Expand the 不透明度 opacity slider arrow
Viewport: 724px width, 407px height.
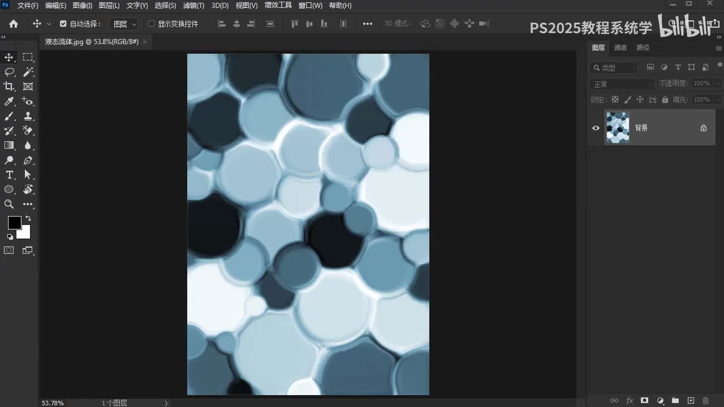tap(718, 83)
